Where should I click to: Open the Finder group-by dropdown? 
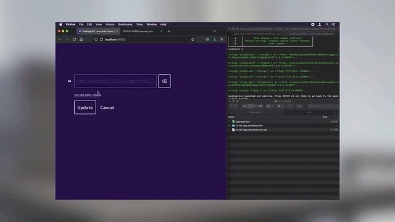point(270,106)
